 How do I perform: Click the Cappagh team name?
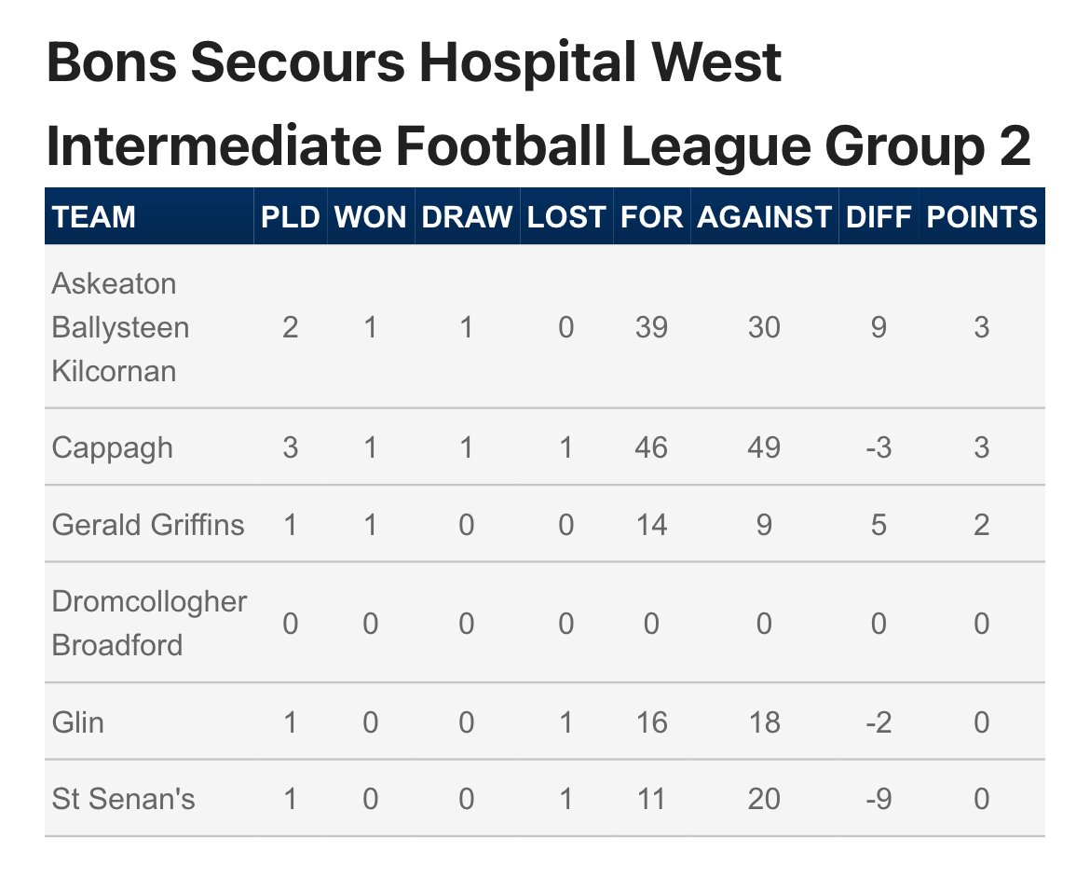pos(112,447)
